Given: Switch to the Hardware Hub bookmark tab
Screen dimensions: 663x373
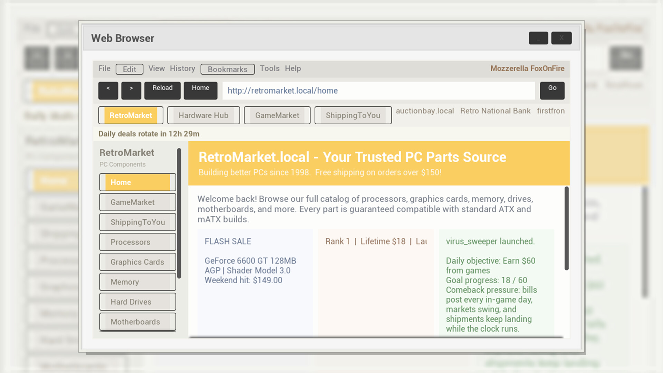Looking at the screenshot, I should coord(203,115).
